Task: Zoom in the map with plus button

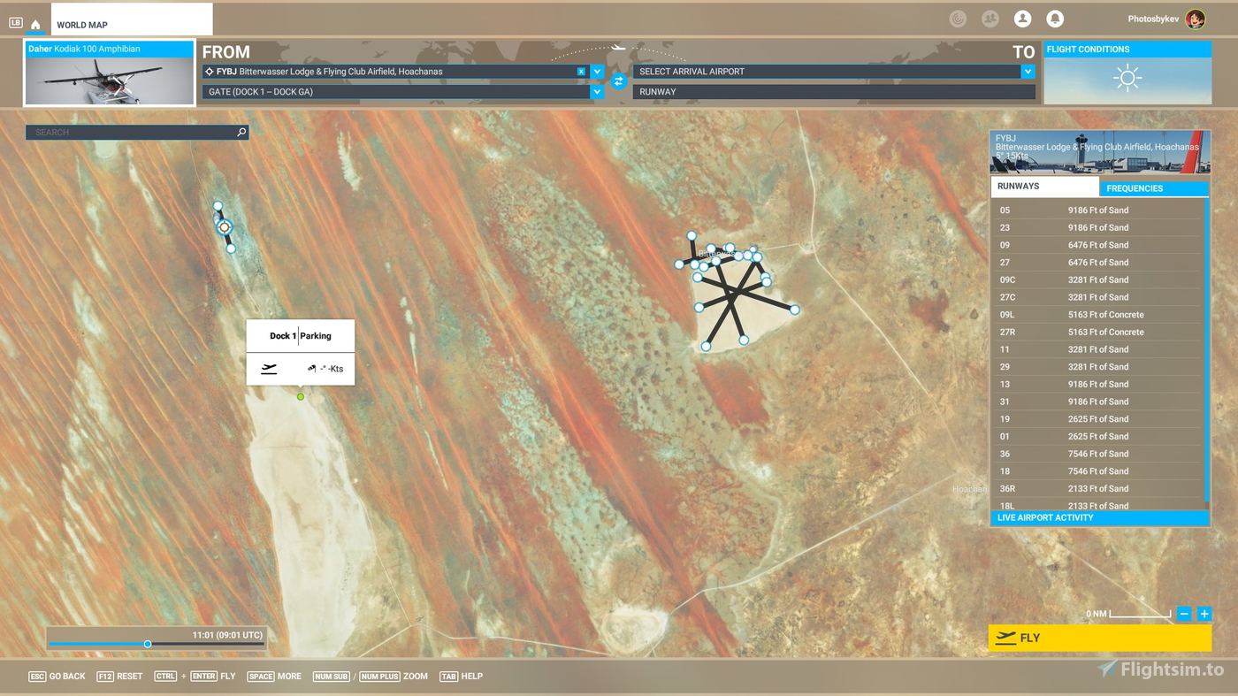Action: [1204, 614]
